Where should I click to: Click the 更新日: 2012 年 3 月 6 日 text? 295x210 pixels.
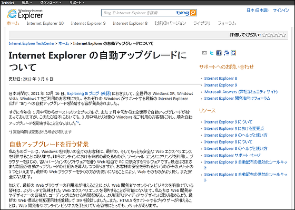click(x=31, y=79)
